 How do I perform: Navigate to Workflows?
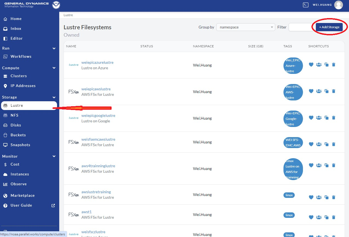click(21, 56)
